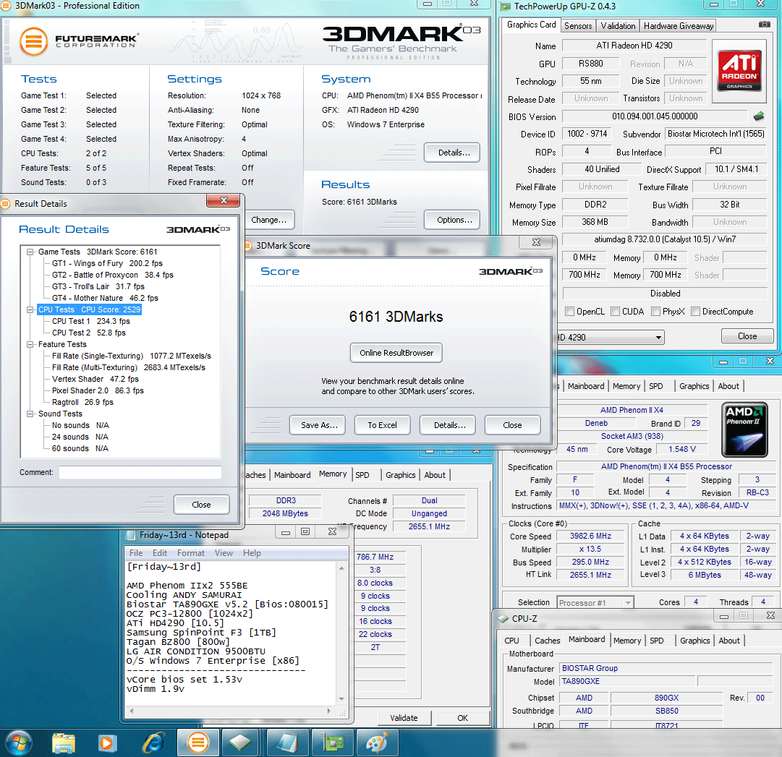Select the GT4 - Mother Nature row
Viewport: 782px width, 757px height.
click(105, 299)
